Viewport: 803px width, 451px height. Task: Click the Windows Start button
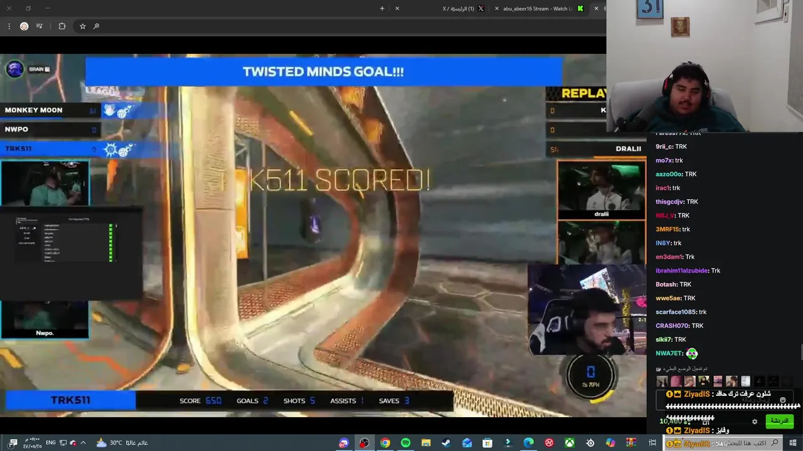click(x=792, y=443)
